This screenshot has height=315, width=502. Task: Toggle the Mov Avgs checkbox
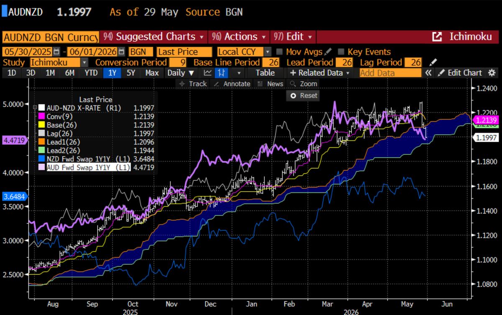click(280, 52)
